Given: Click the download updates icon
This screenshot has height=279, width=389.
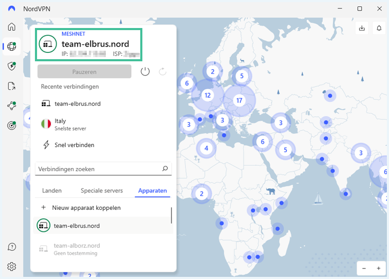Looking at the screenshot, I should tap(362, 28).
